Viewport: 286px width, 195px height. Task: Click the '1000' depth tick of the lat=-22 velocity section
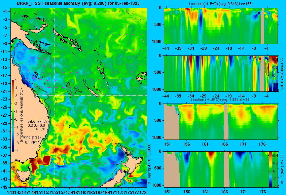click(x=157, y=185)
